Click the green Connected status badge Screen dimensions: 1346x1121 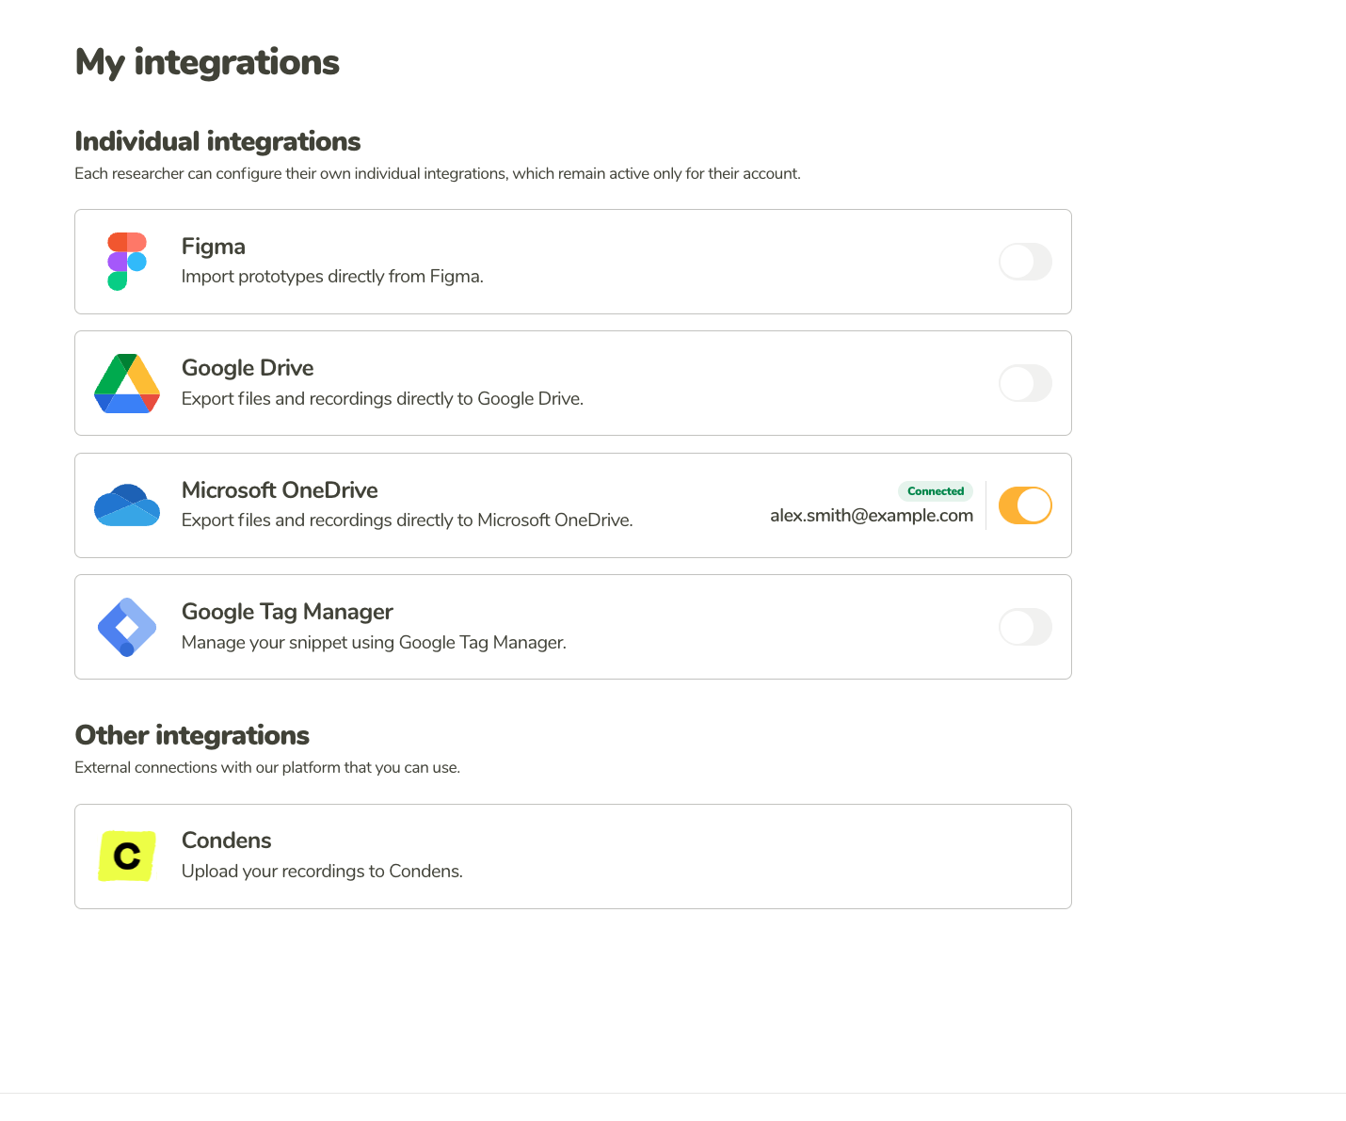[936, 491]
